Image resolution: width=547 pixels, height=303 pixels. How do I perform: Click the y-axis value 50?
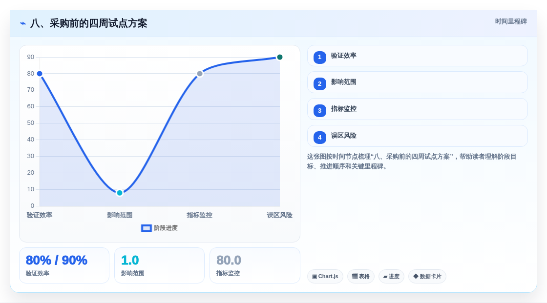(x=31, y=123)
